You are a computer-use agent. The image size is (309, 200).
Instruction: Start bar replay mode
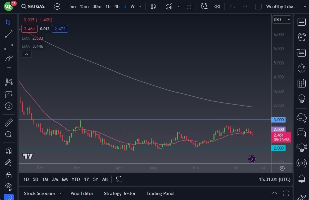(x=217, y=6)
